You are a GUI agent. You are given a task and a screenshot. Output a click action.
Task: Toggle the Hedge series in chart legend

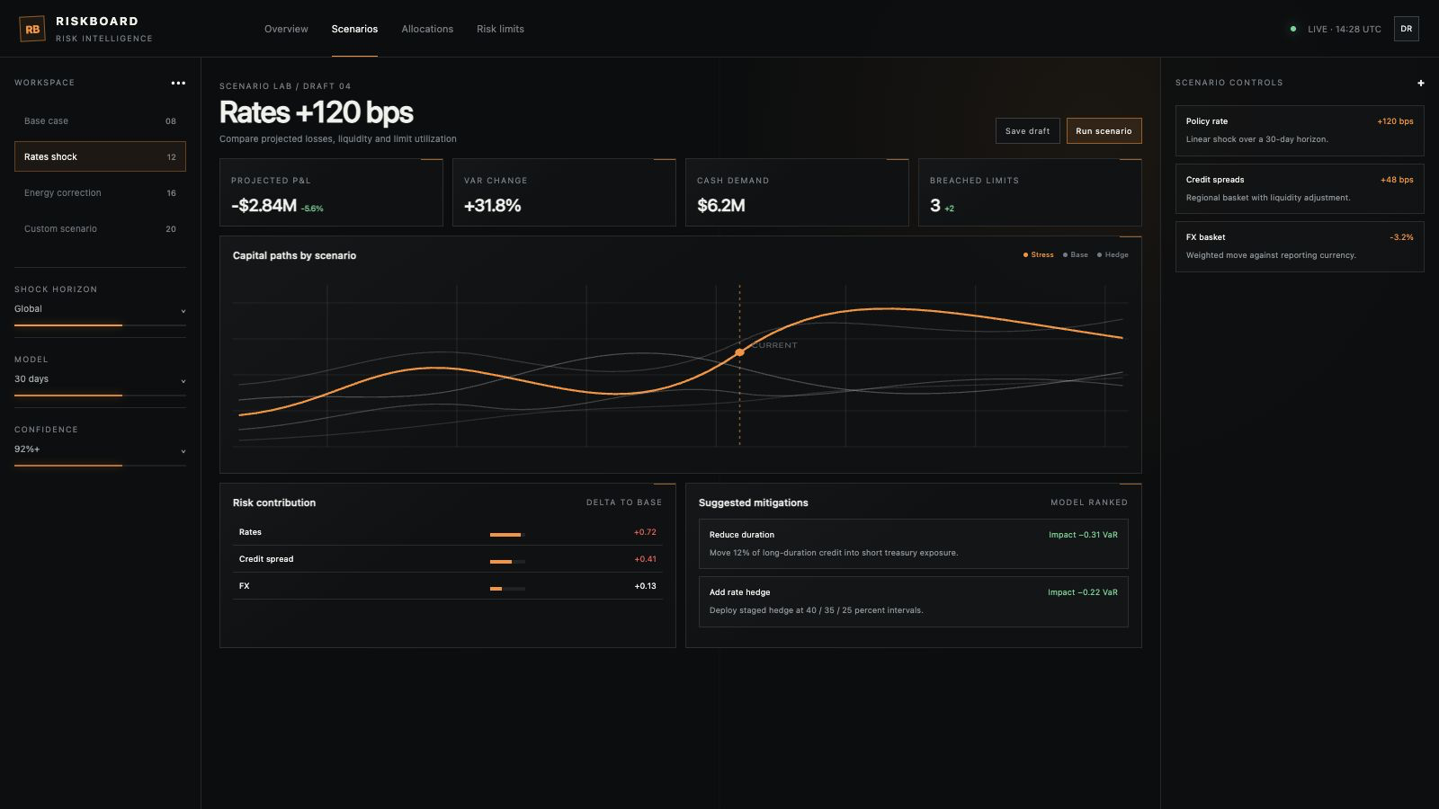1113,255
